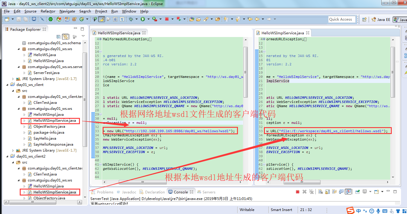407x214 pixels.
Task: Switch to the Java EE perspective
Action: (381, 19)
